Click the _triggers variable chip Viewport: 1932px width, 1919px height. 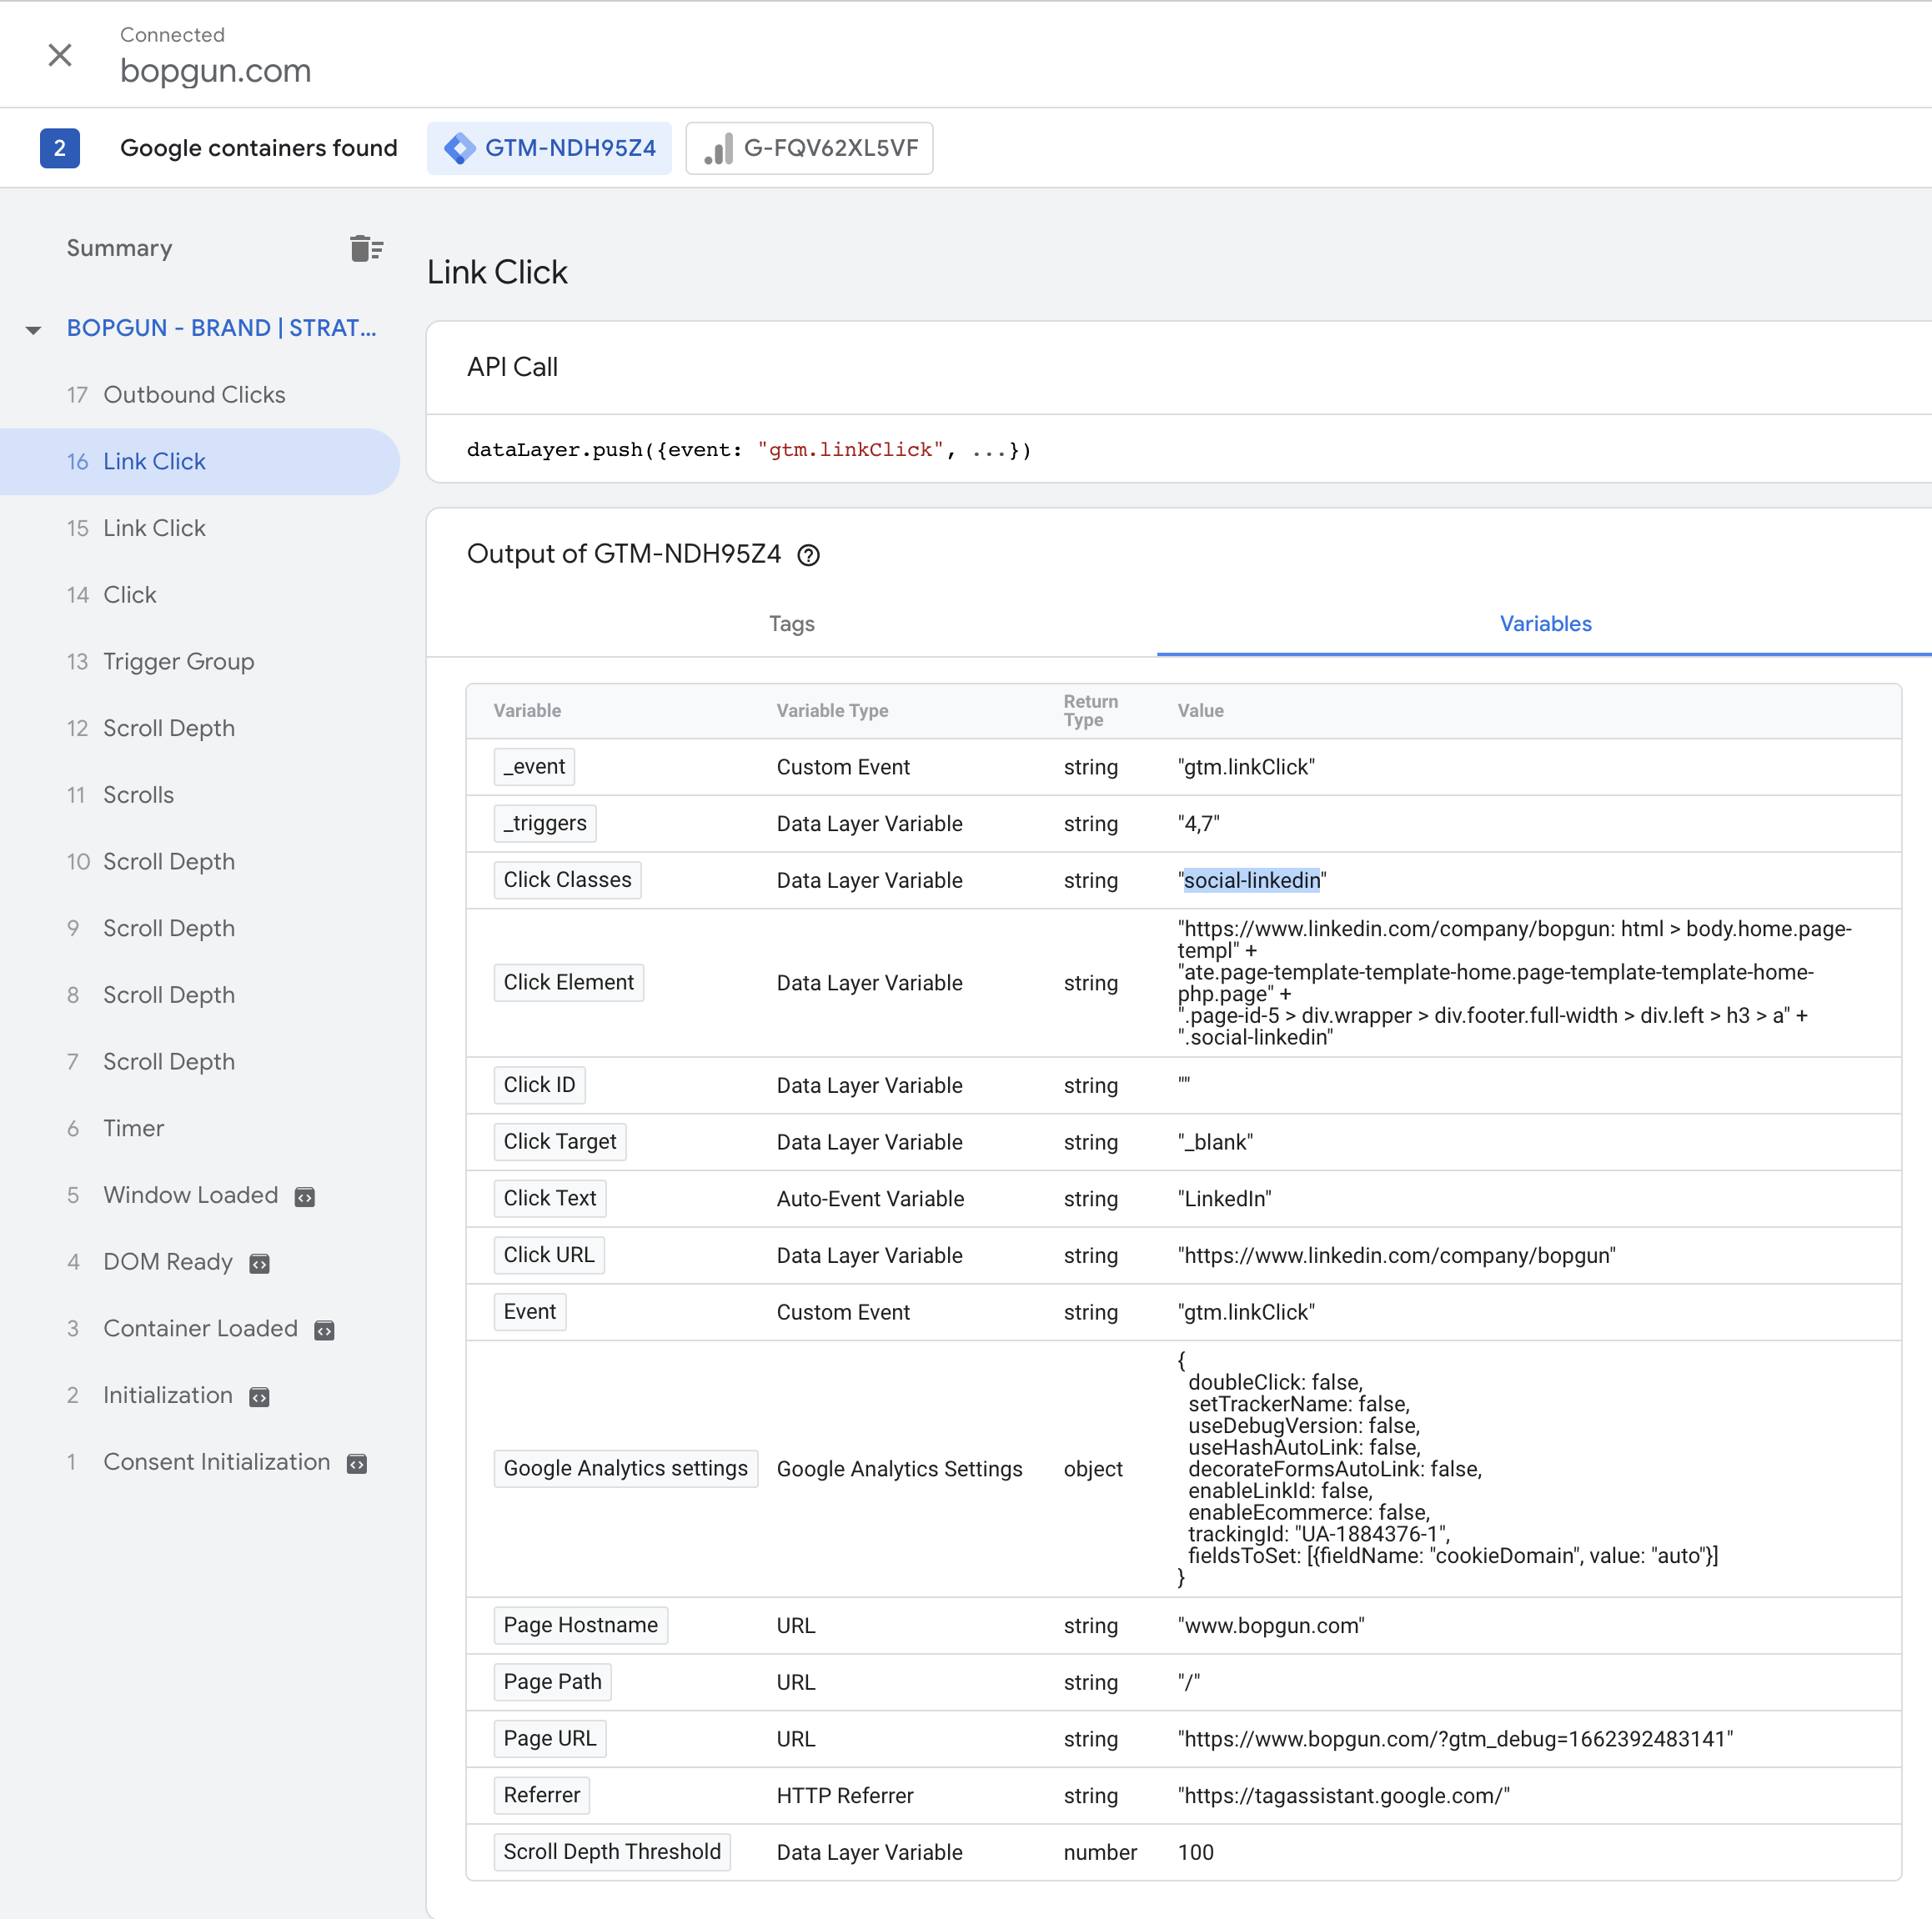click(545, 824)
